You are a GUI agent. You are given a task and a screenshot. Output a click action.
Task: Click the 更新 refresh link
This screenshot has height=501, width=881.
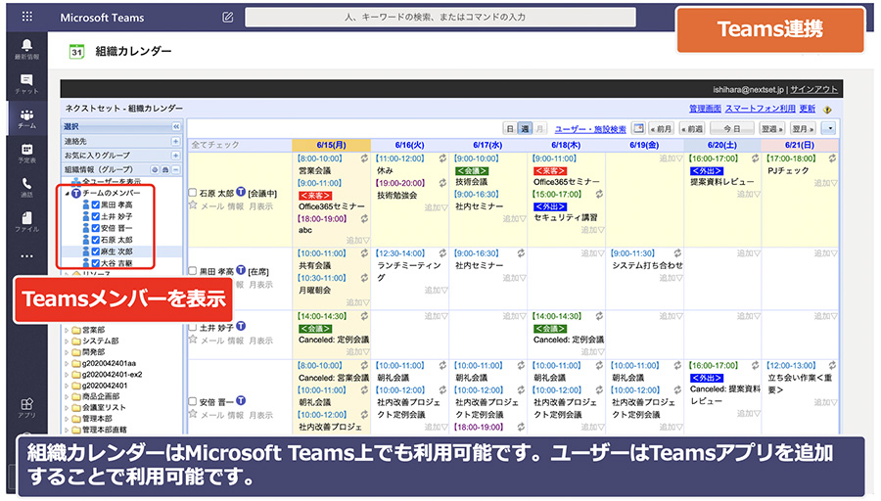(x=808, y=109)
